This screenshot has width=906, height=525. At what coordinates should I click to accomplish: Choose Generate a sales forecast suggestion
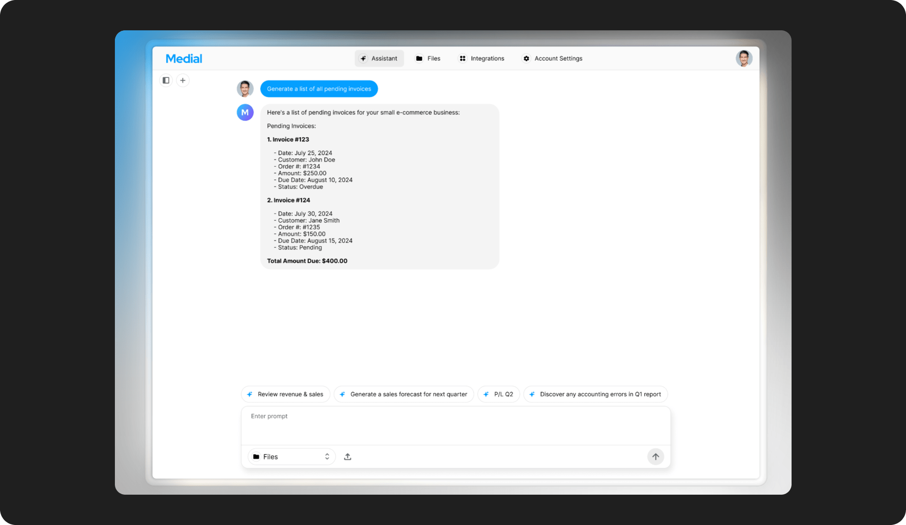[x=403, y=394]
